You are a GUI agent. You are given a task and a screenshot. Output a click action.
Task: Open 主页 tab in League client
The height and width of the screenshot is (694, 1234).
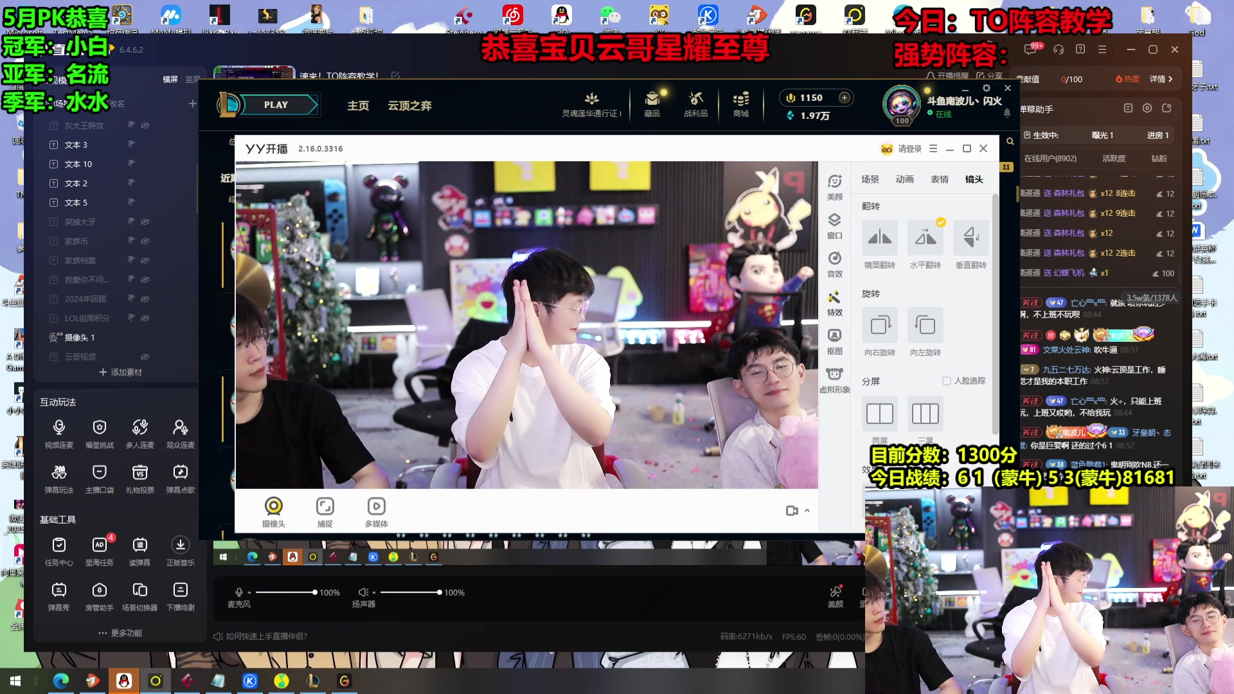(358, 105)
